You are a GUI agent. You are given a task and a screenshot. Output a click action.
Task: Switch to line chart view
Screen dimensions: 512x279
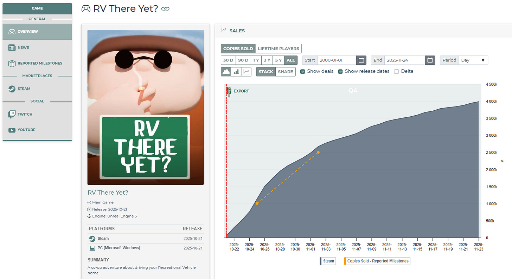tap(246, 72)
